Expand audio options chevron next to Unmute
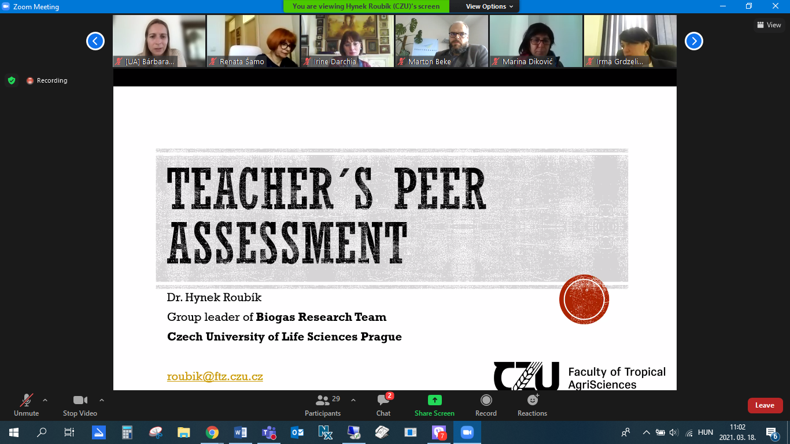Viewport: 790px width, 444px height. [45, 400]
